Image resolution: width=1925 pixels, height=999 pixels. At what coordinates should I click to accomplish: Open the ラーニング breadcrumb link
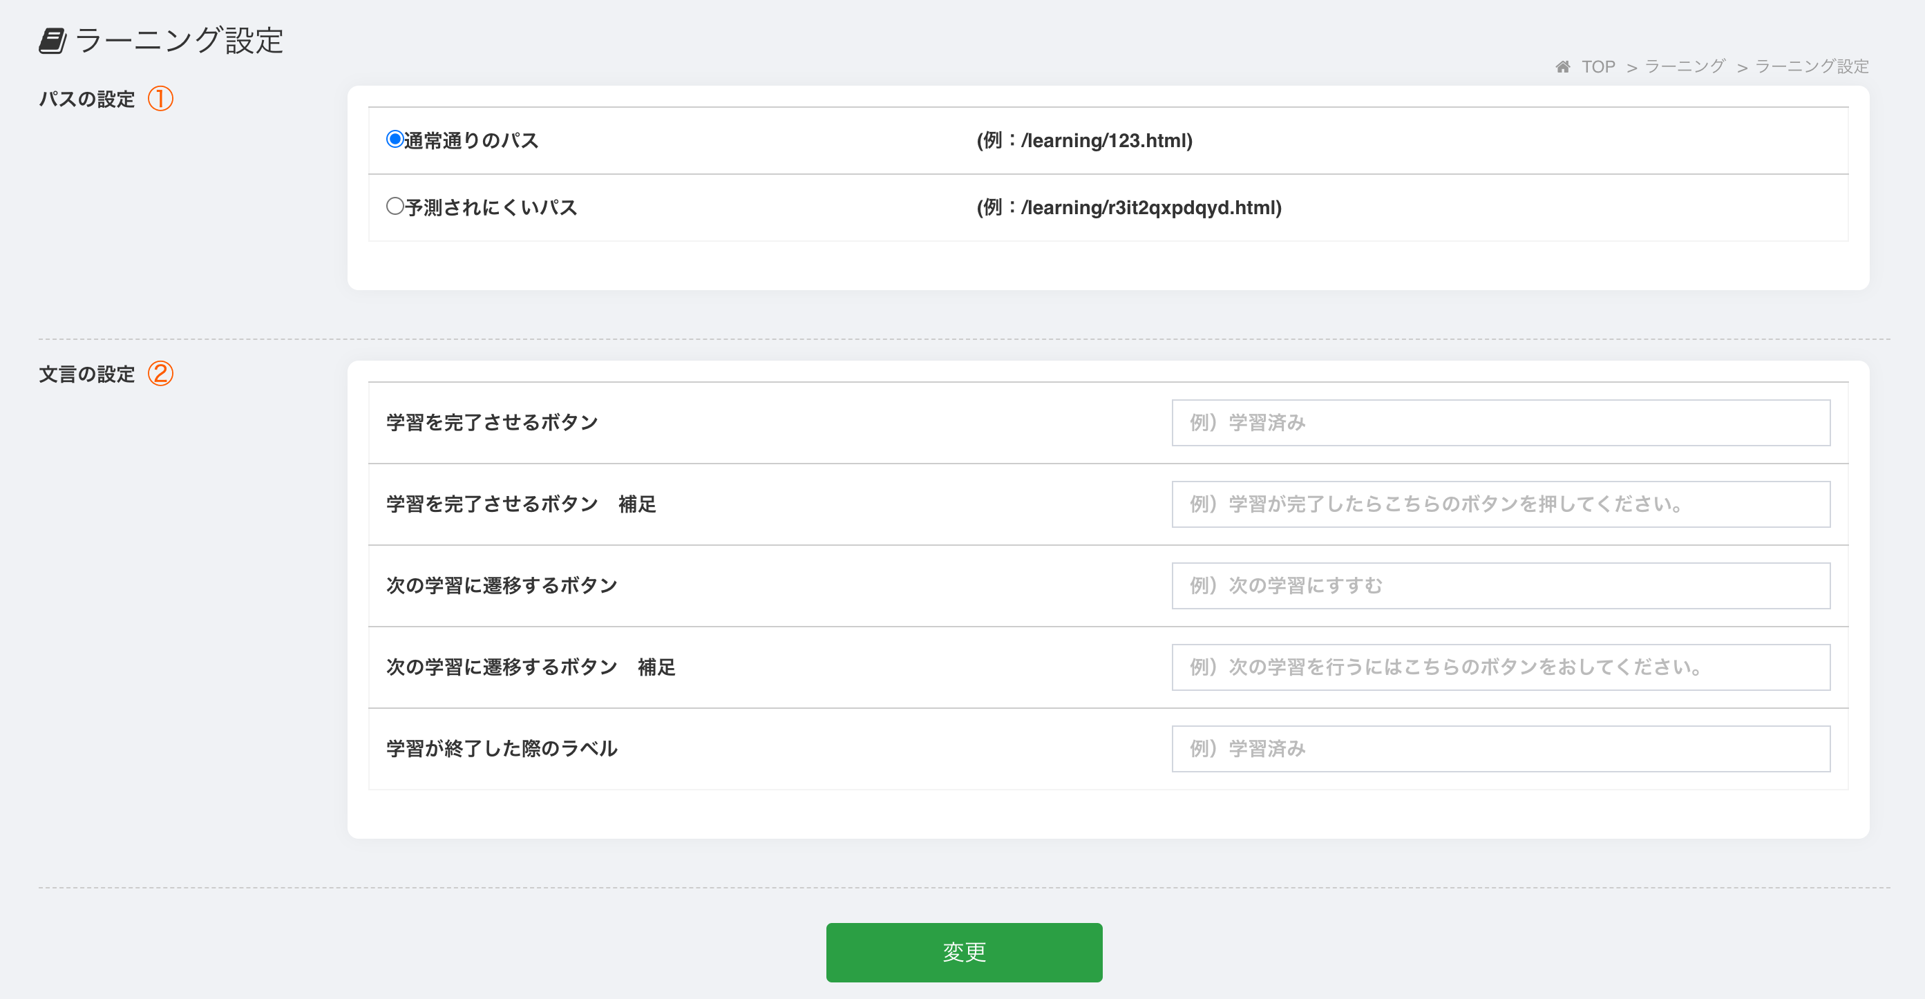[x=1685, y=66]
